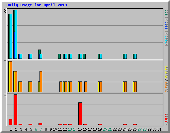Click the red KBytes bar for day 15
The image size is (170, 133).
(x=80, y=114)
